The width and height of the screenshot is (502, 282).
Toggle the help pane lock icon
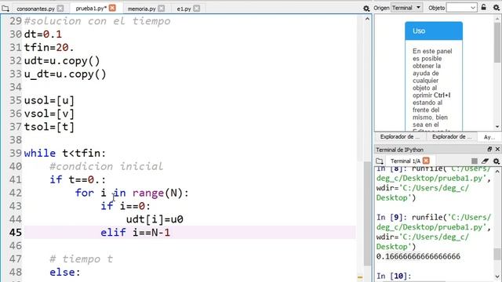483,7
